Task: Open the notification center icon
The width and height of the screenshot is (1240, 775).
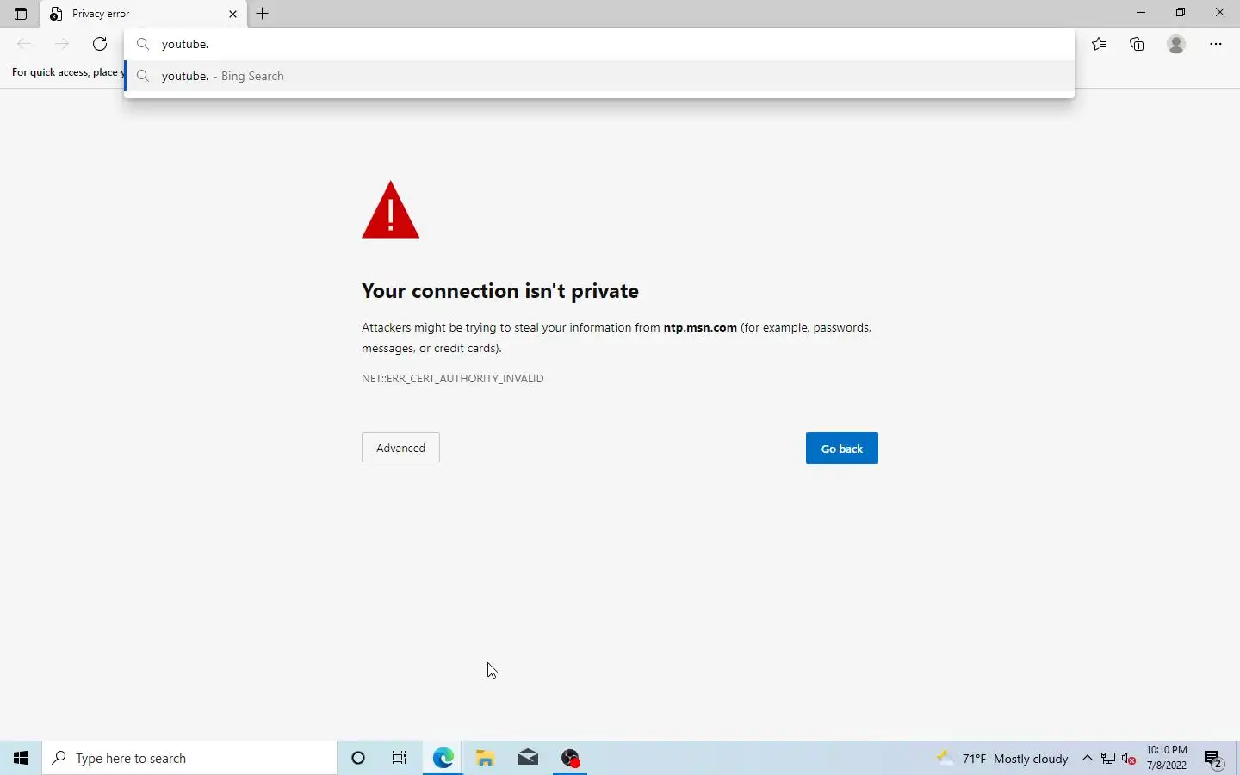Action: click(1213, 759)
